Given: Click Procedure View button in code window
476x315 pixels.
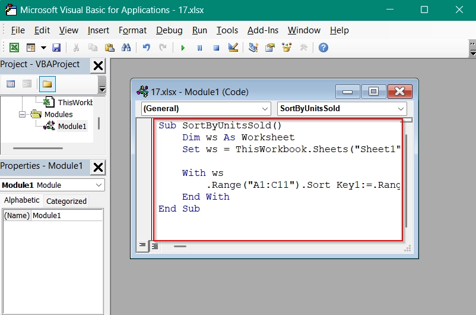Looking at the screenshot, I should (x=142, y=246).
